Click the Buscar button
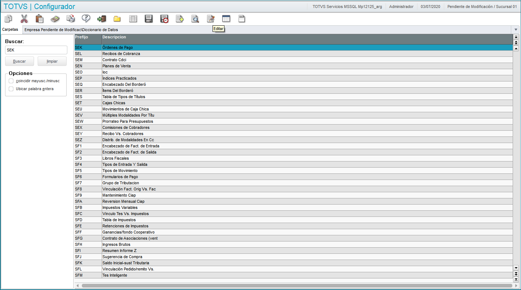This screenshot has width=521, height=290. point(20,61)
